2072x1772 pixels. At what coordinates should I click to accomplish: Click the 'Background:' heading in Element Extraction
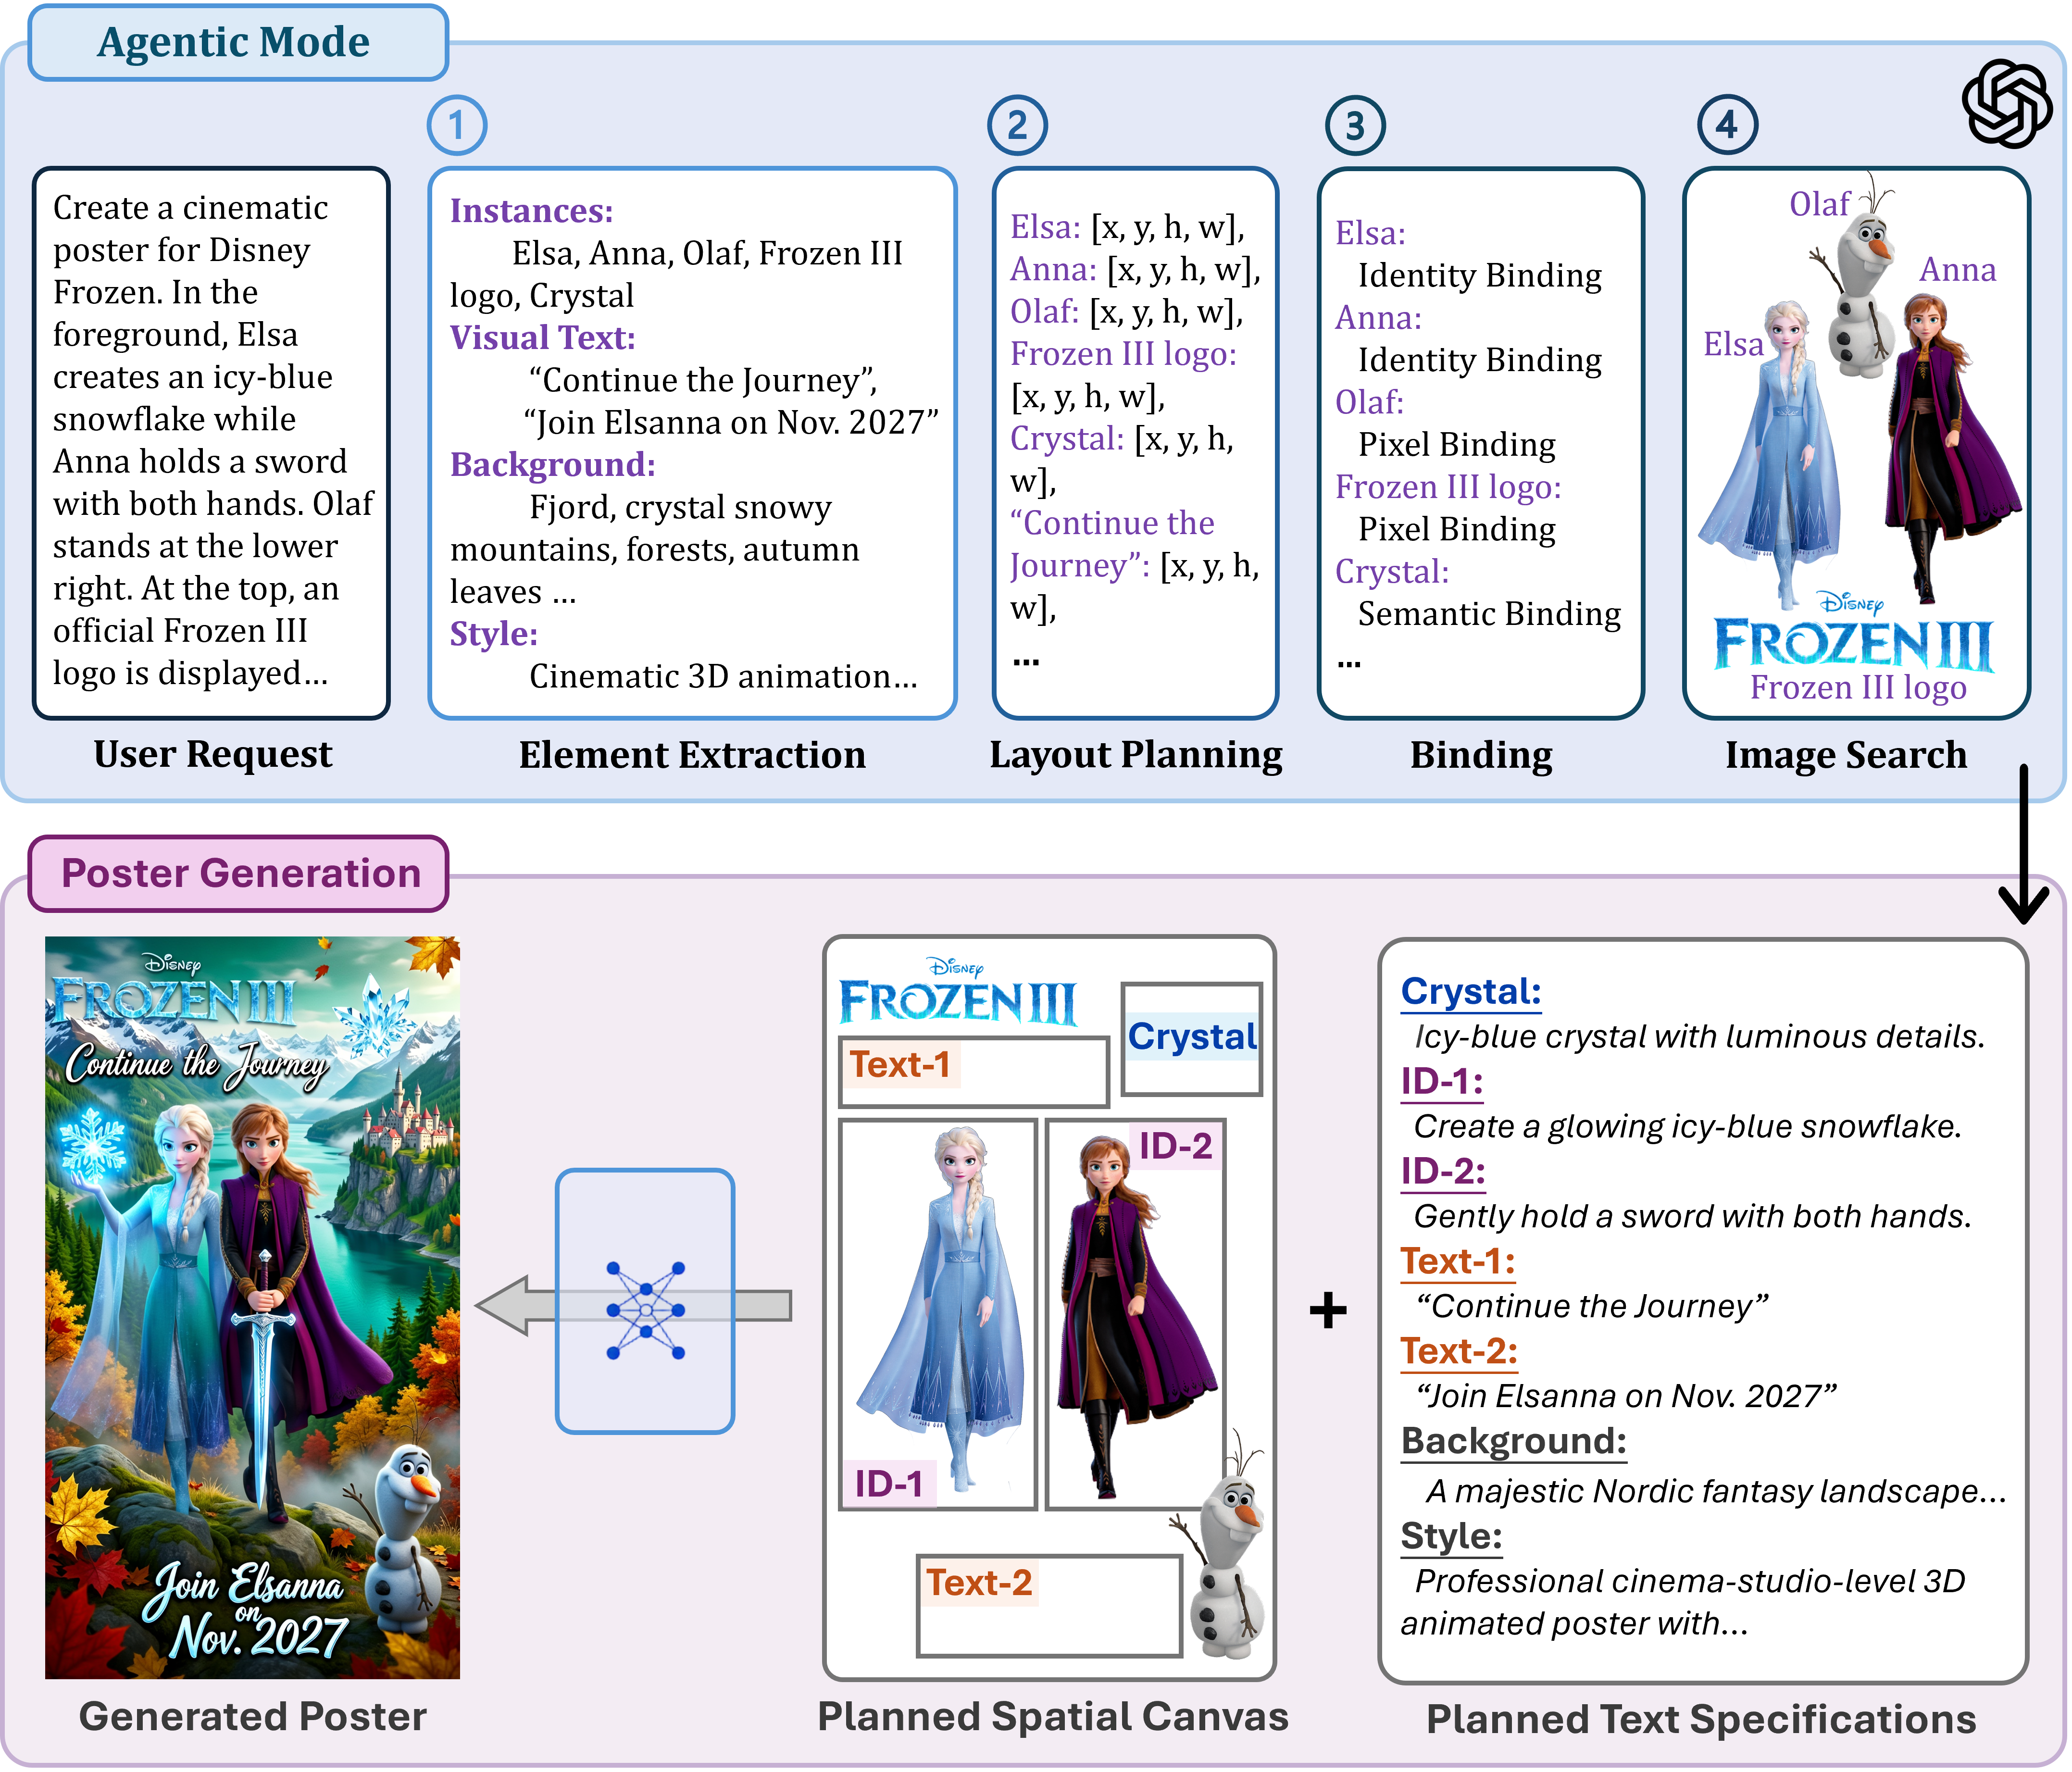click(x=552, y=465)
